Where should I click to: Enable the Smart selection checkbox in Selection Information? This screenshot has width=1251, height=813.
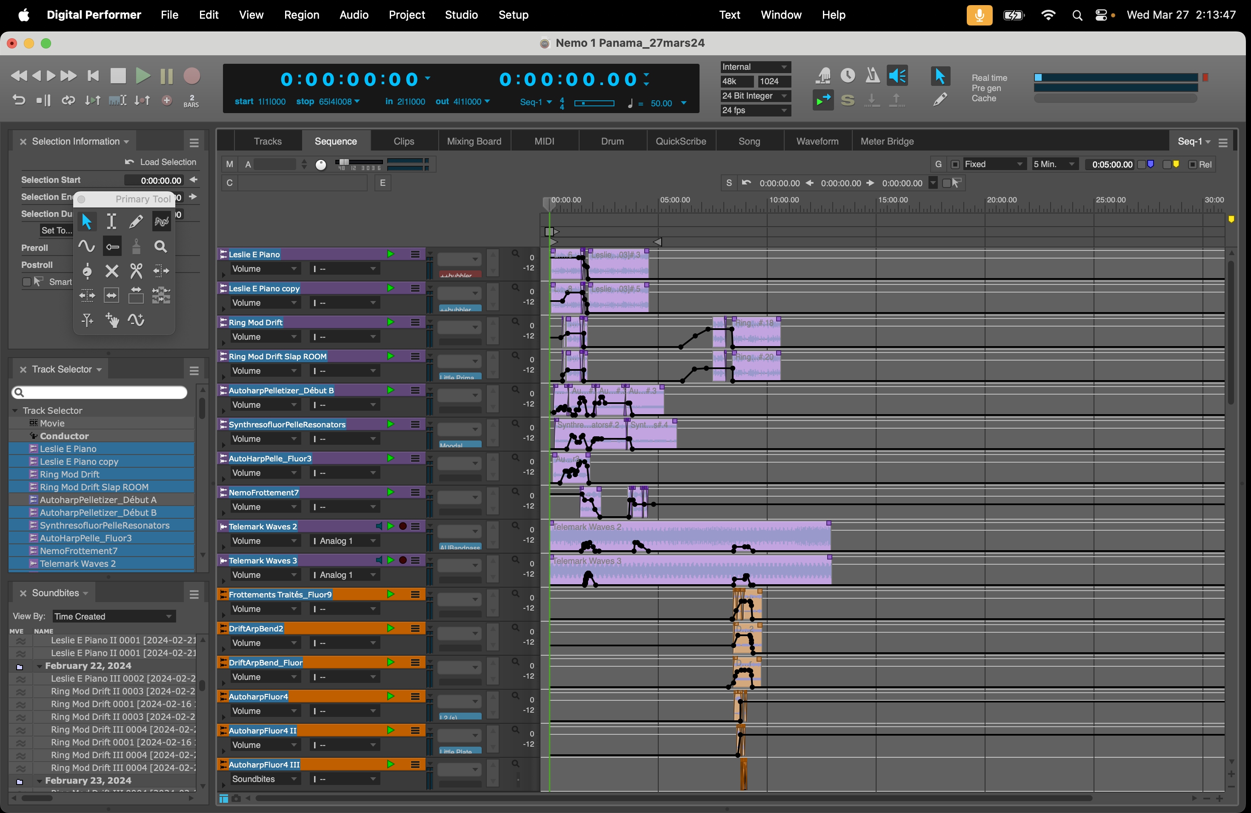click(26, 282)
